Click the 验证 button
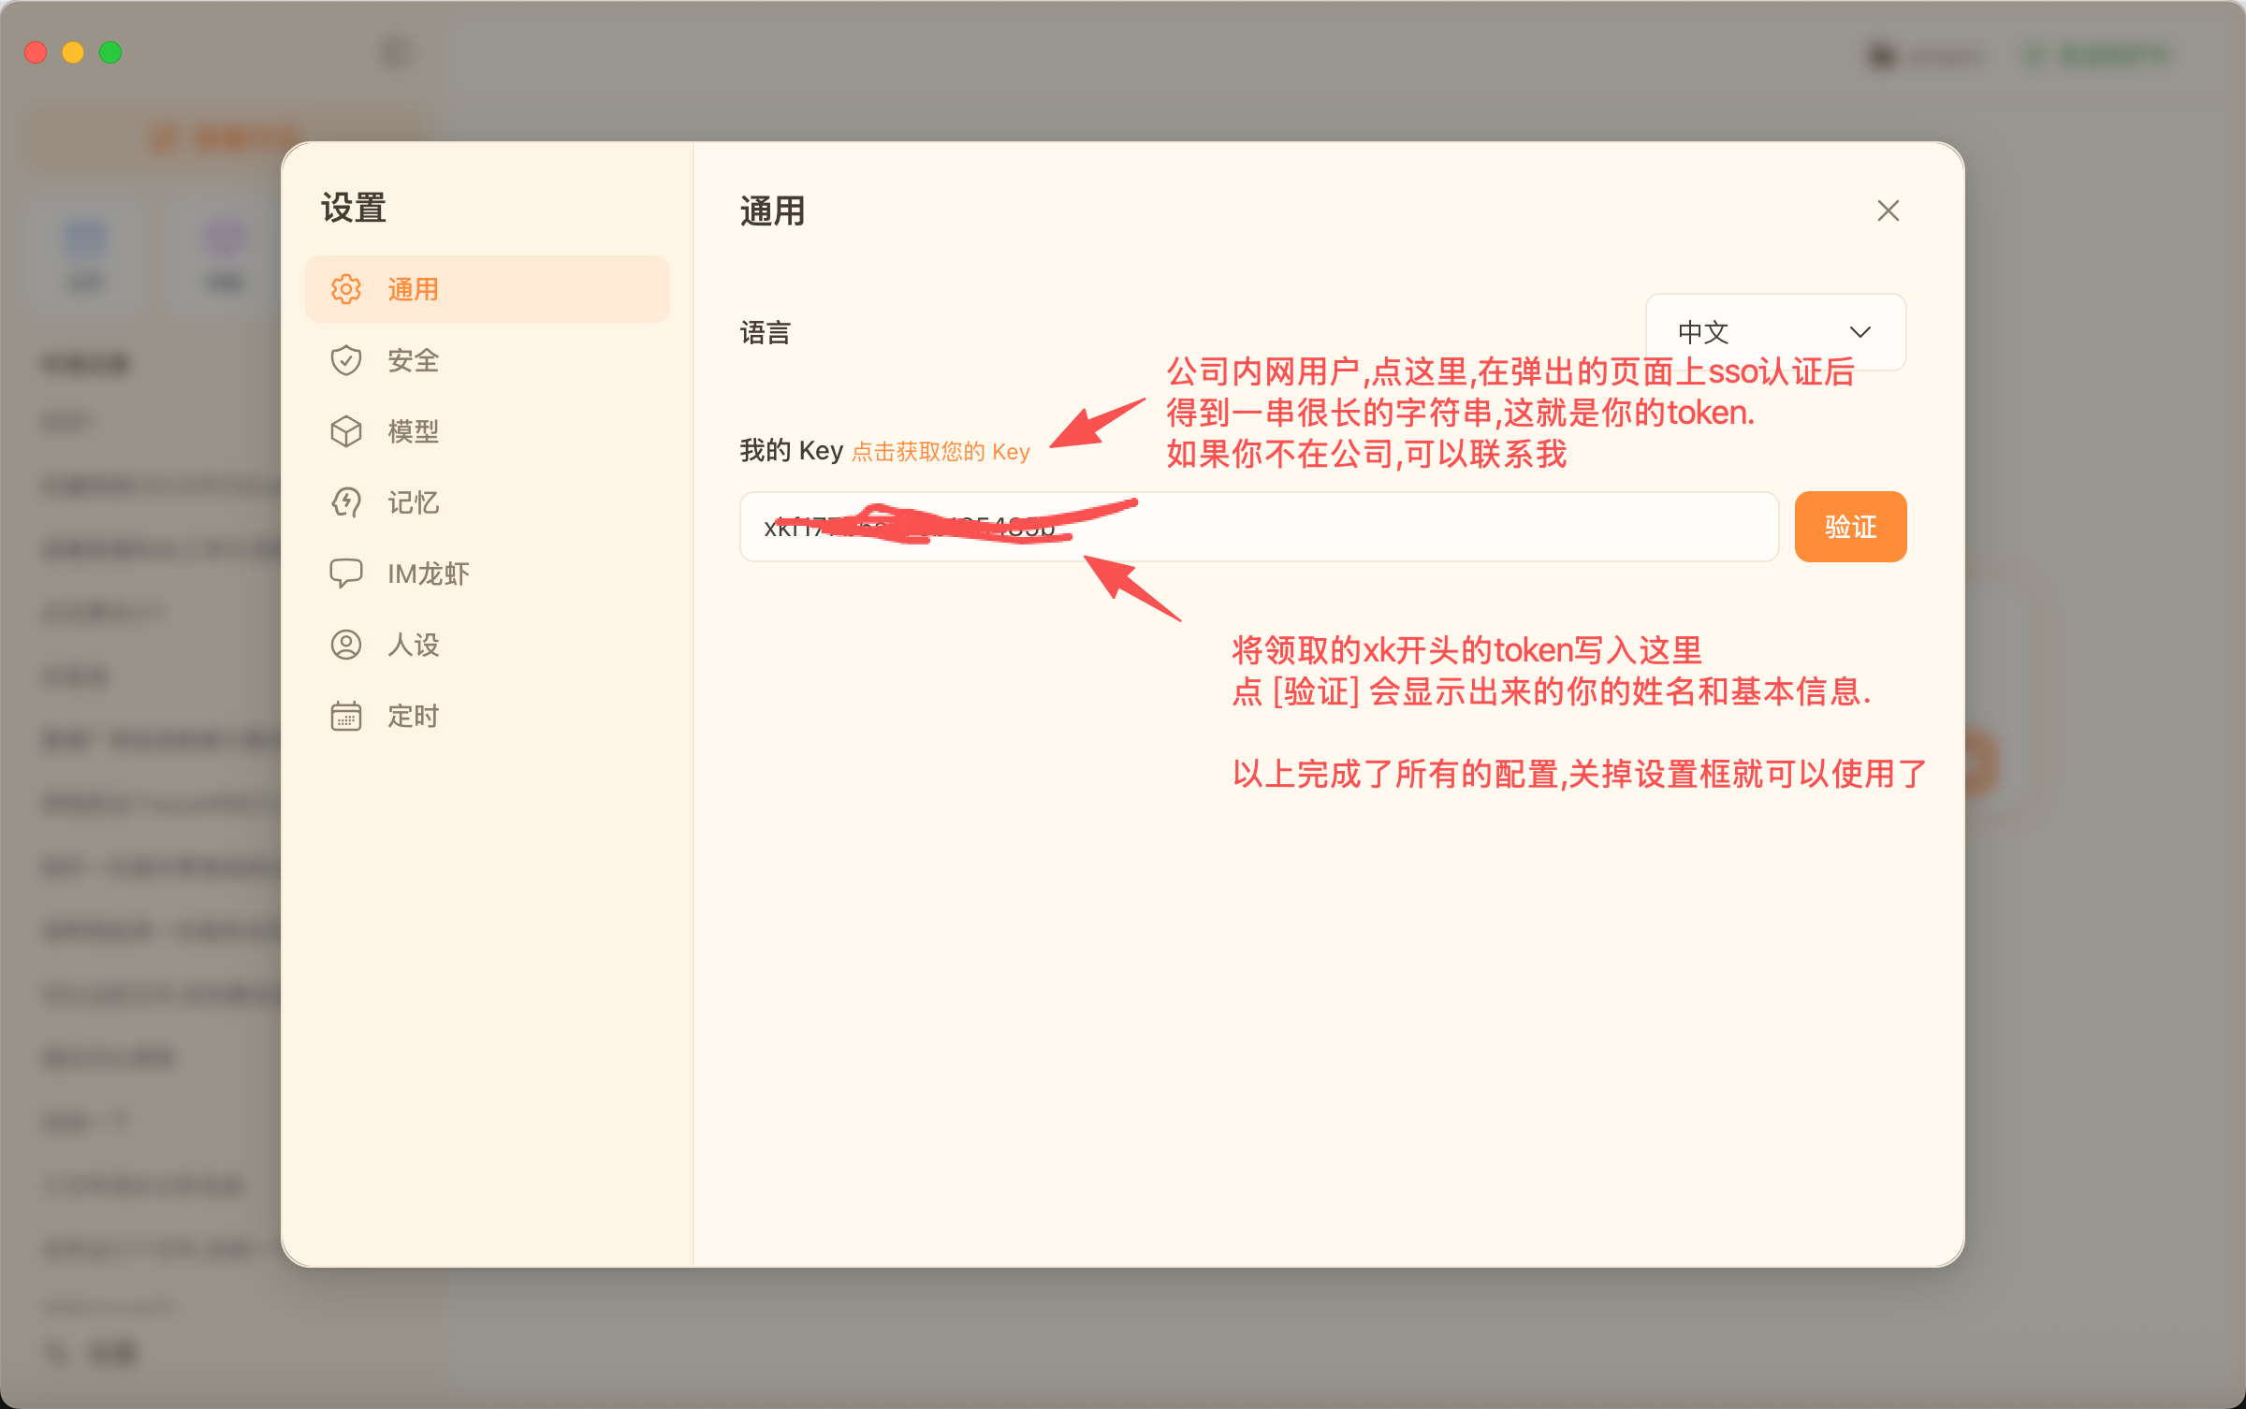The image size is (2246, 1409). pyautogui.click(x=1849, y=526)
